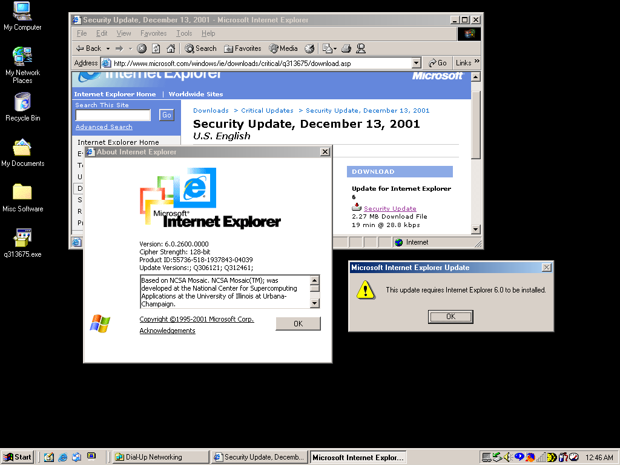Expand the Address bar URL dropdown

coord(416,63)
